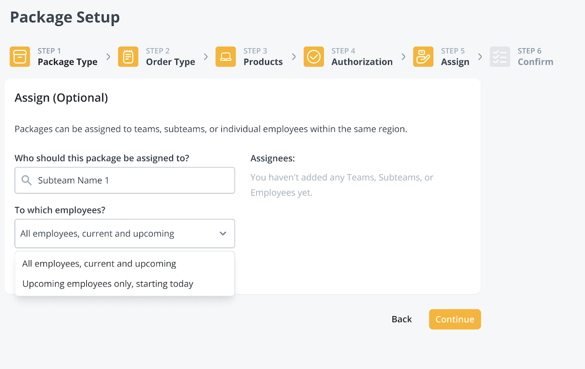
Task: Click the Package Type box icon
Action: (20, 57)
